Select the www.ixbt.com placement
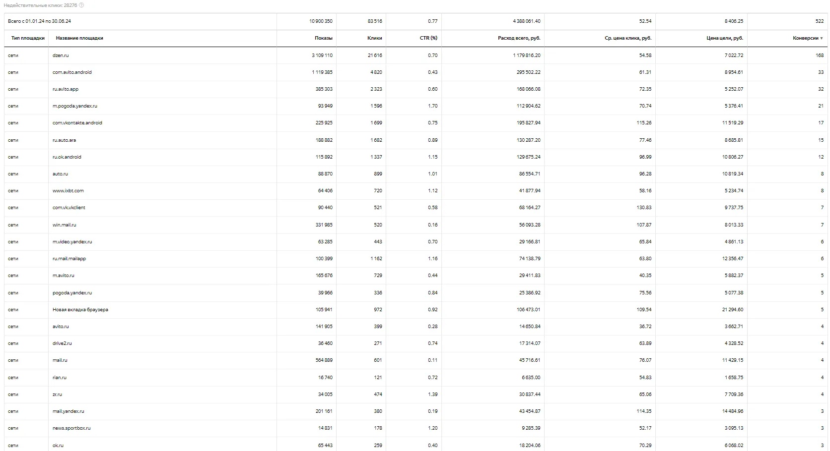This screenshot has height=451, width=830. (68, 191)
